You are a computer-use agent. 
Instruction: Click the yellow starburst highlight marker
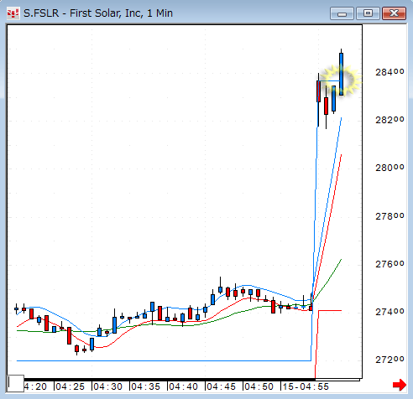point(341,80)
